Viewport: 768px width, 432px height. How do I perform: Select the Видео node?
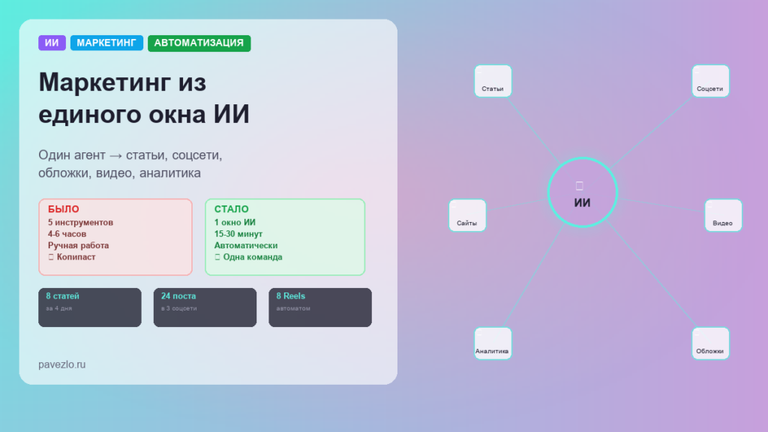[723, 215]
